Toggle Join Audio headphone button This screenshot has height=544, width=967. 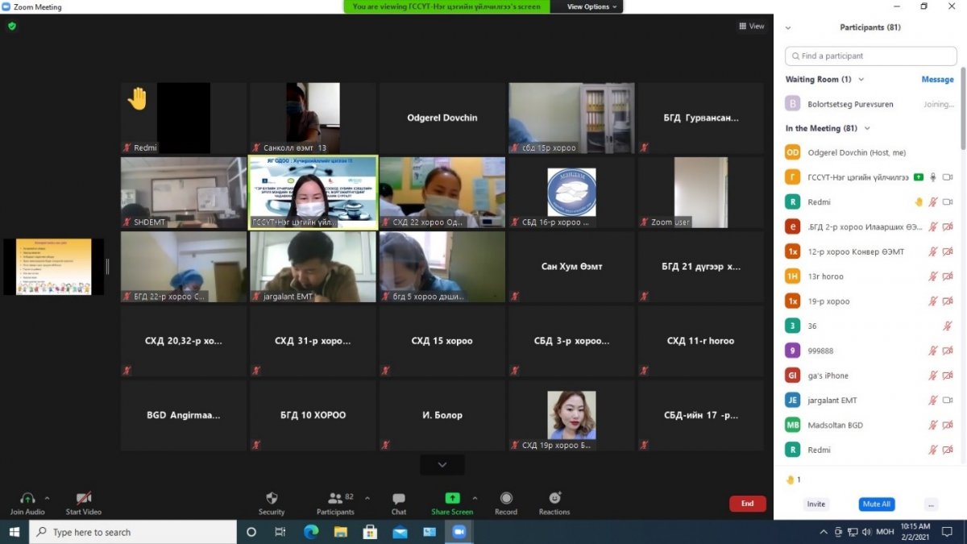coord(27,498)
